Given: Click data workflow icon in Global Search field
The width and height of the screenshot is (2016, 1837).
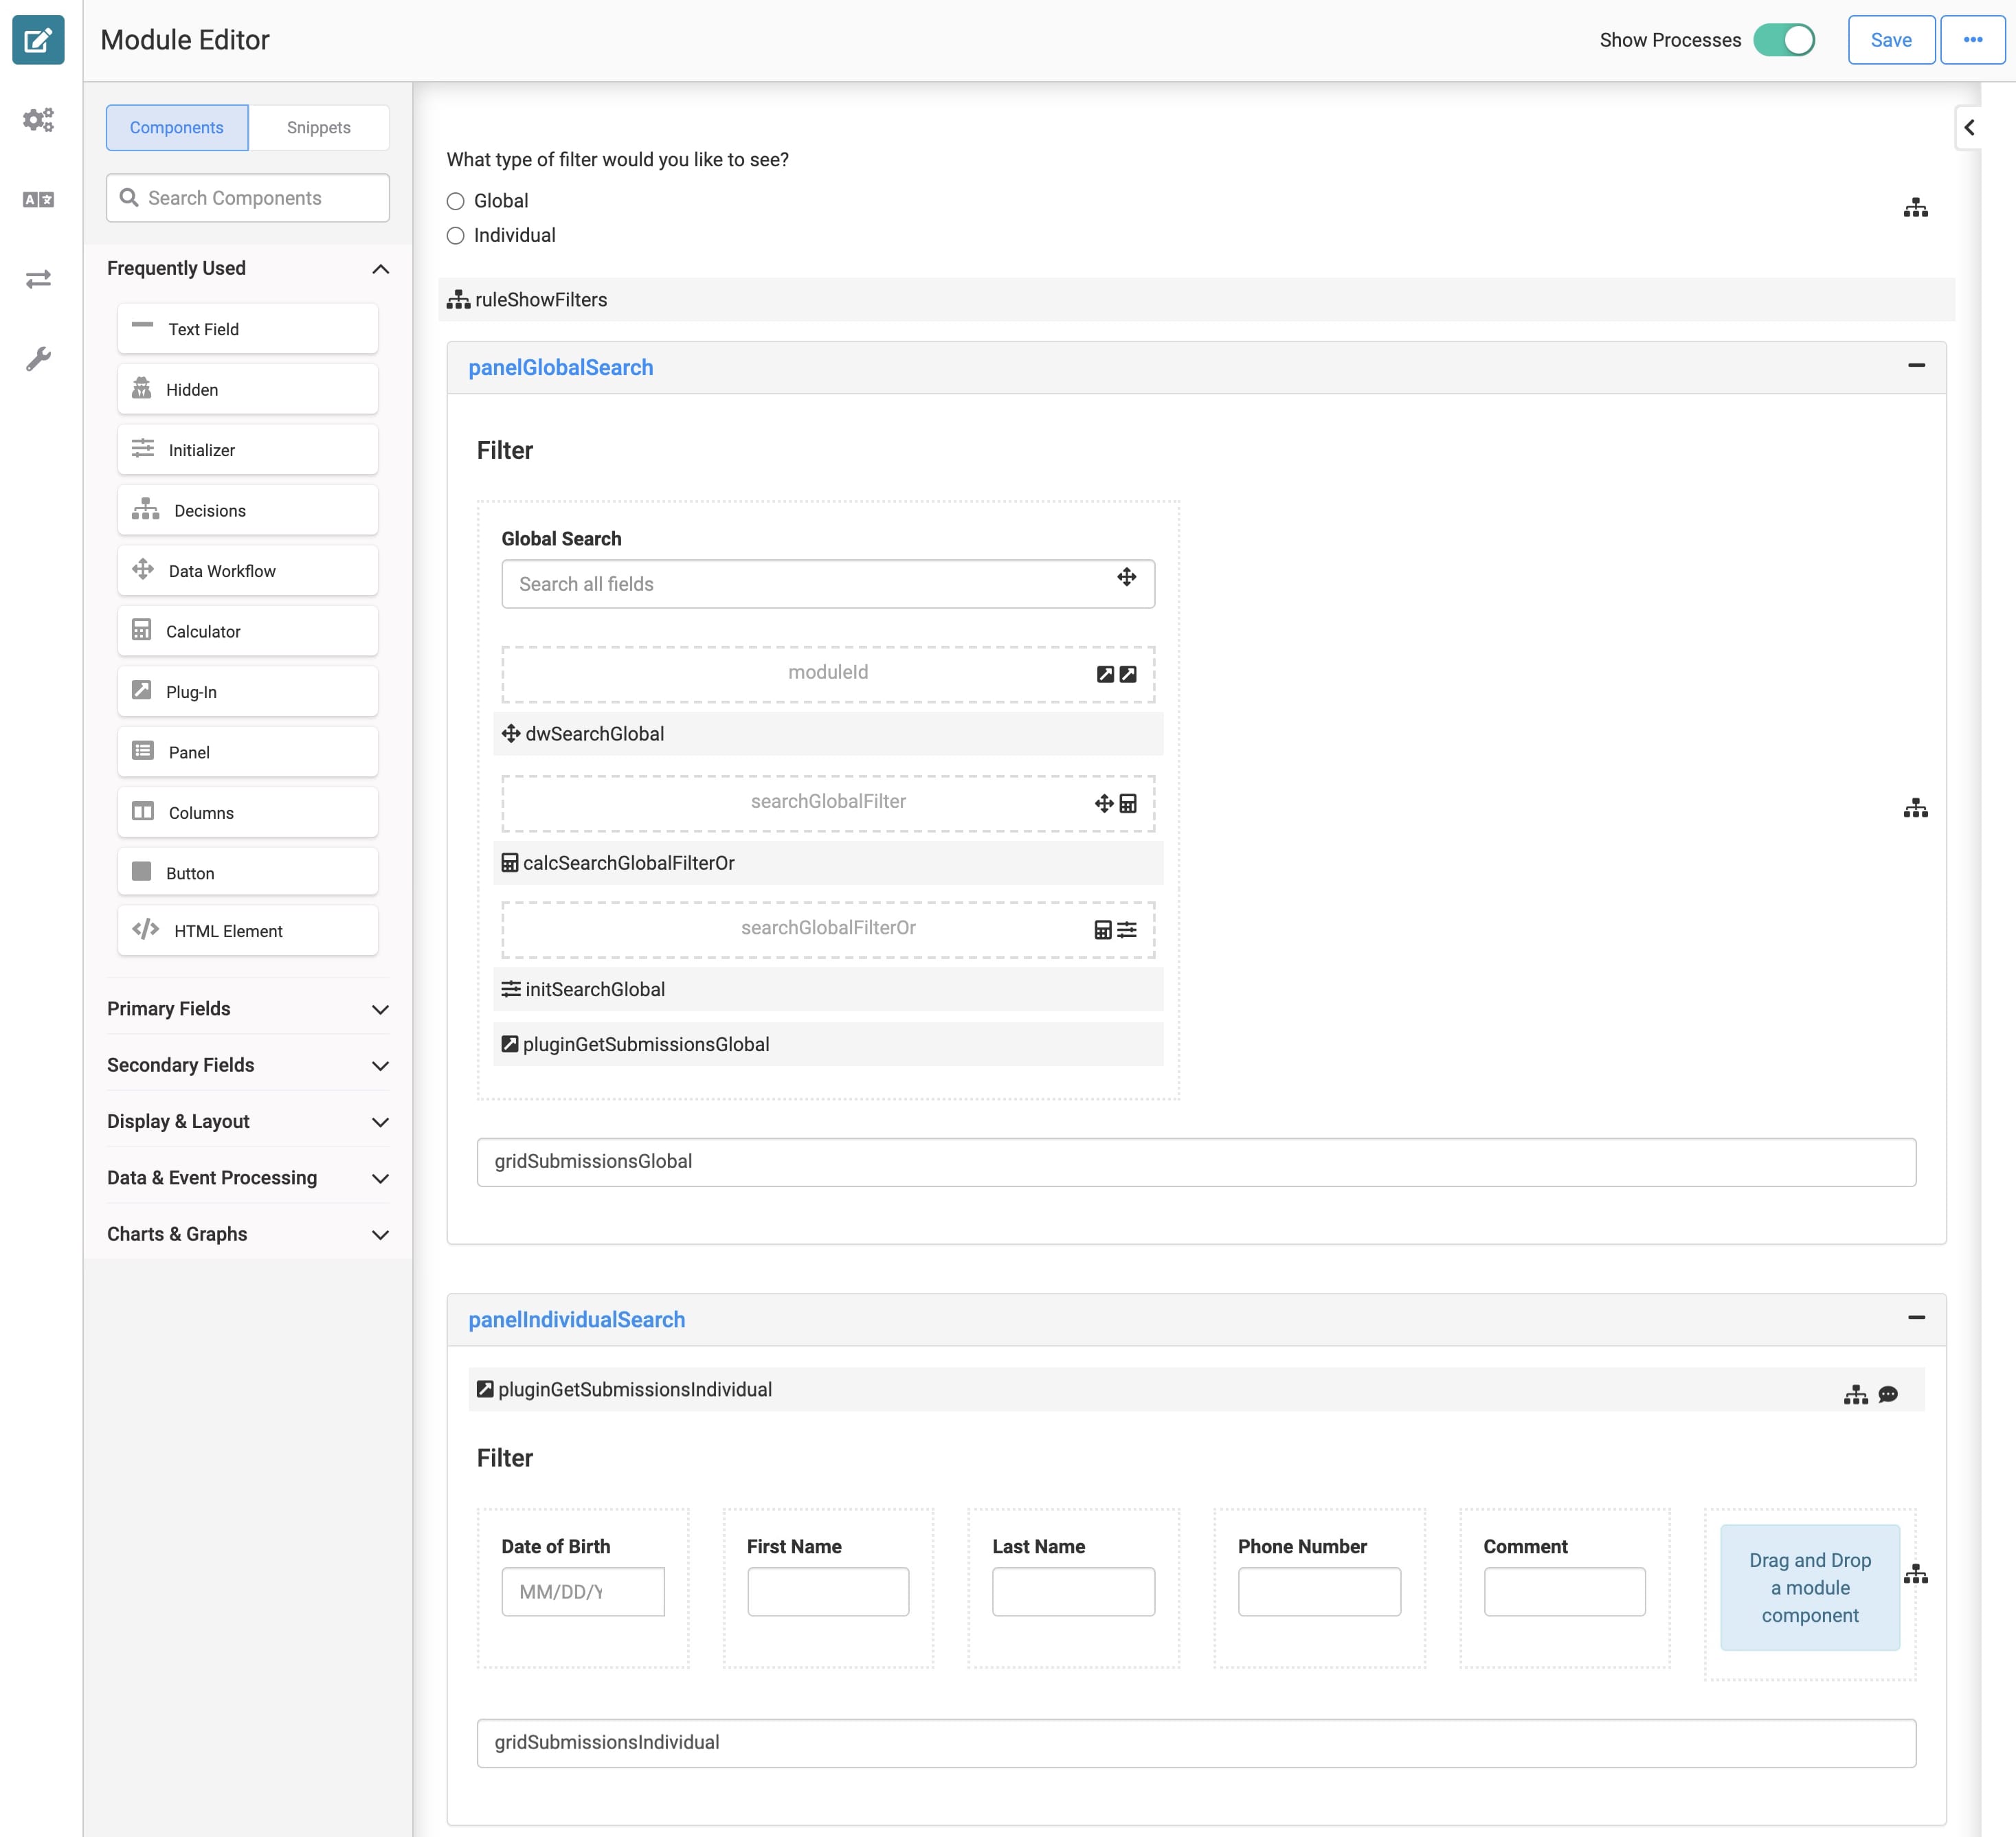Looking at the screenshot, I should pyautogui.click(x=1126, y=577).
